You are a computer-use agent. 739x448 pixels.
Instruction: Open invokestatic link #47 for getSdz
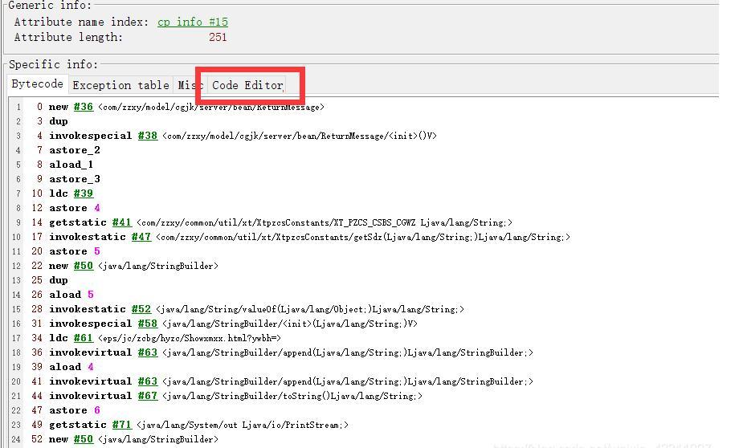click(x=141, y=237)
